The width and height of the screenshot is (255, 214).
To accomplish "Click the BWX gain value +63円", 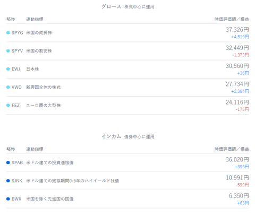I will click(x=243, y=203).
